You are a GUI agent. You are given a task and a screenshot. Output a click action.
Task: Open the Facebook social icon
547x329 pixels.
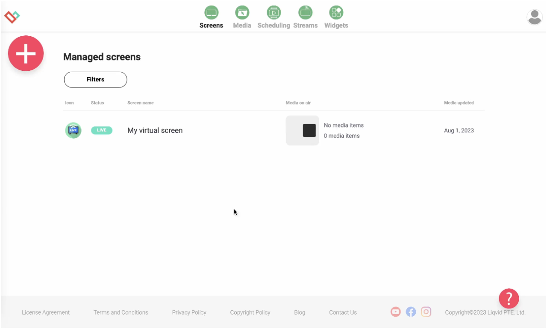click(411, 312)
